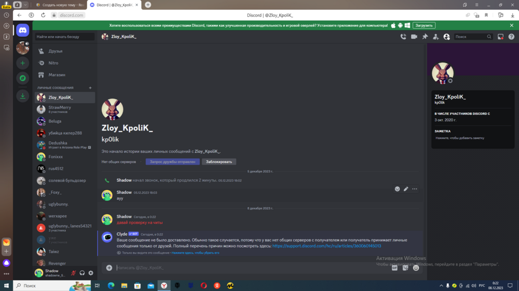Open the support.discord.com article link

pyautogui.click(x=326, y=246)
